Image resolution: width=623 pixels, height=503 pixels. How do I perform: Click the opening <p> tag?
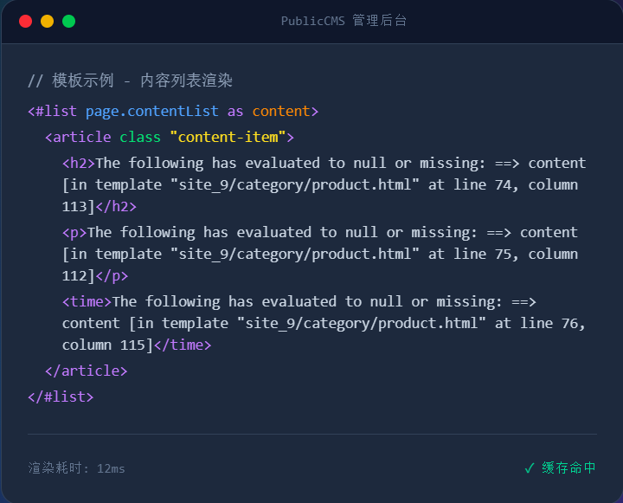(74, 232)
